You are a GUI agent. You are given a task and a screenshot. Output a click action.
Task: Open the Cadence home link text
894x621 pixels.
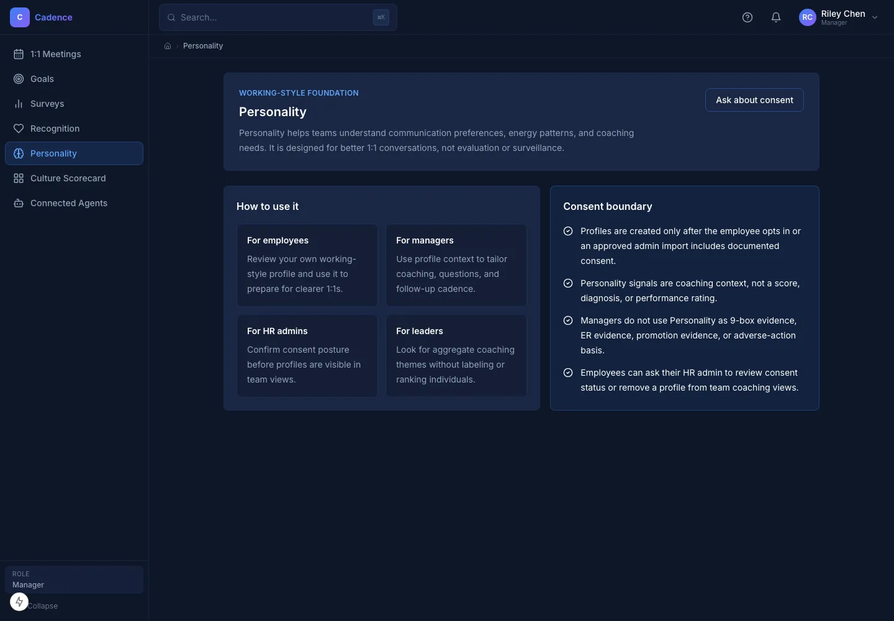click(x=53, y=17)
